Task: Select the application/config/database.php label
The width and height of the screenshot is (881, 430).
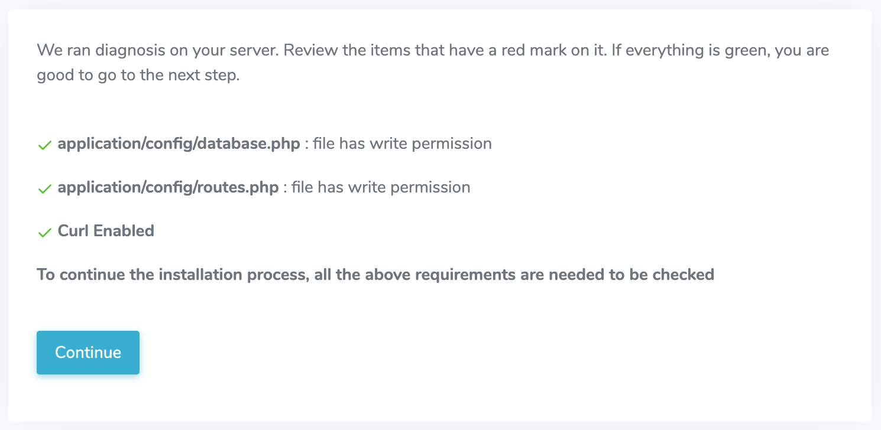Action: point(179,144)
